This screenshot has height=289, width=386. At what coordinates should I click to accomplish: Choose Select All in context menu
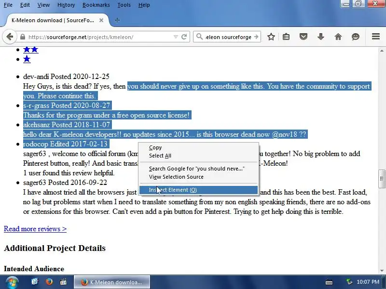click(x=199, y=156)
